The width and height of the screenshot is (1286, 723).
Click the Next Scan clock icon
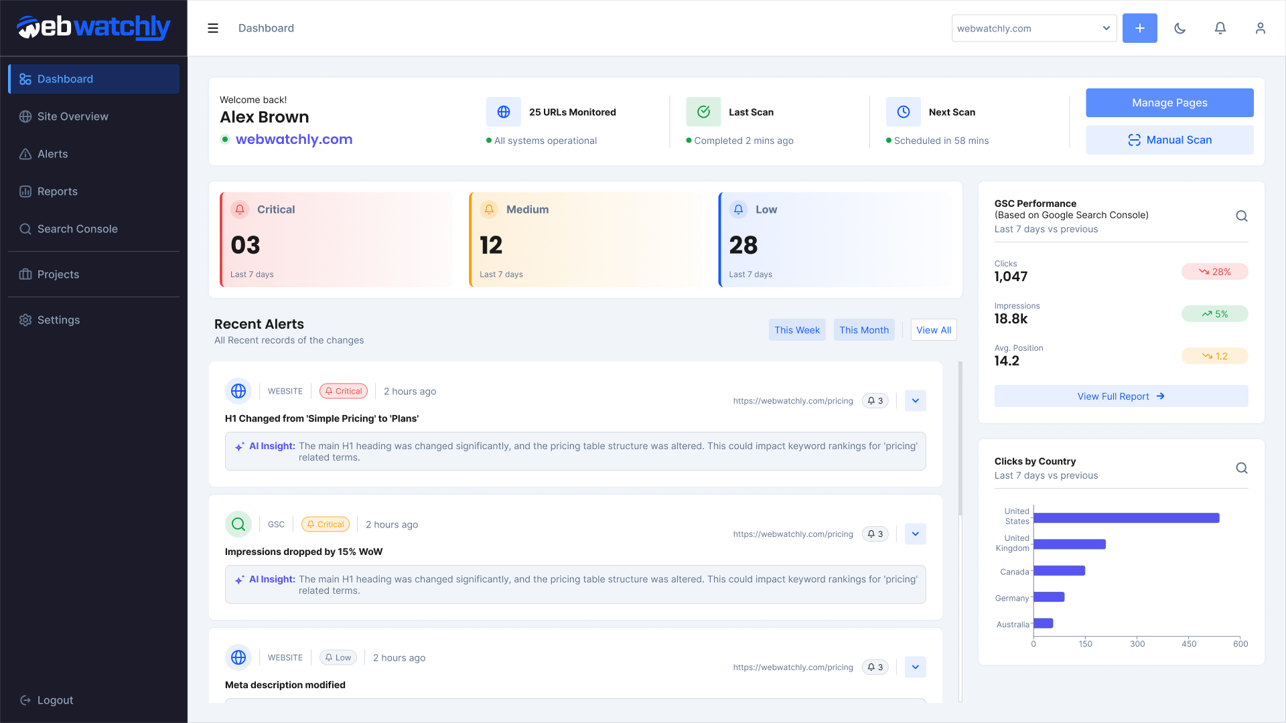(x=903, y=112)
